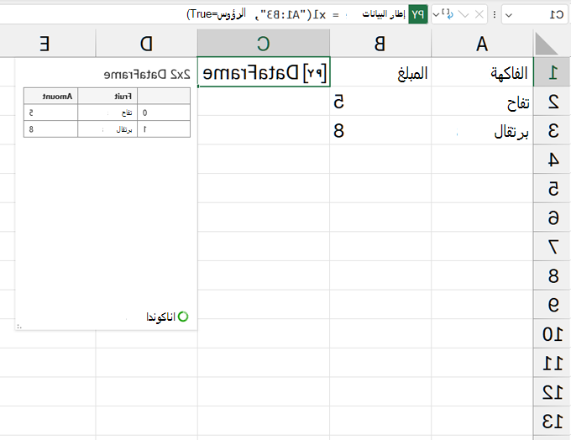Select row 7 header
The height and width of the screenshot is (440, 571).
(552, 247)
